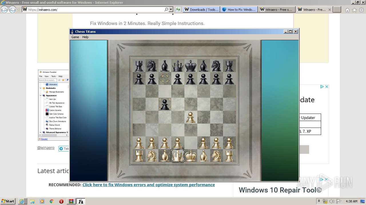The width and height of the screenshot is (366, 205).
Task: Close the active Winaero browser tab
Action: [x=329, y=9]
